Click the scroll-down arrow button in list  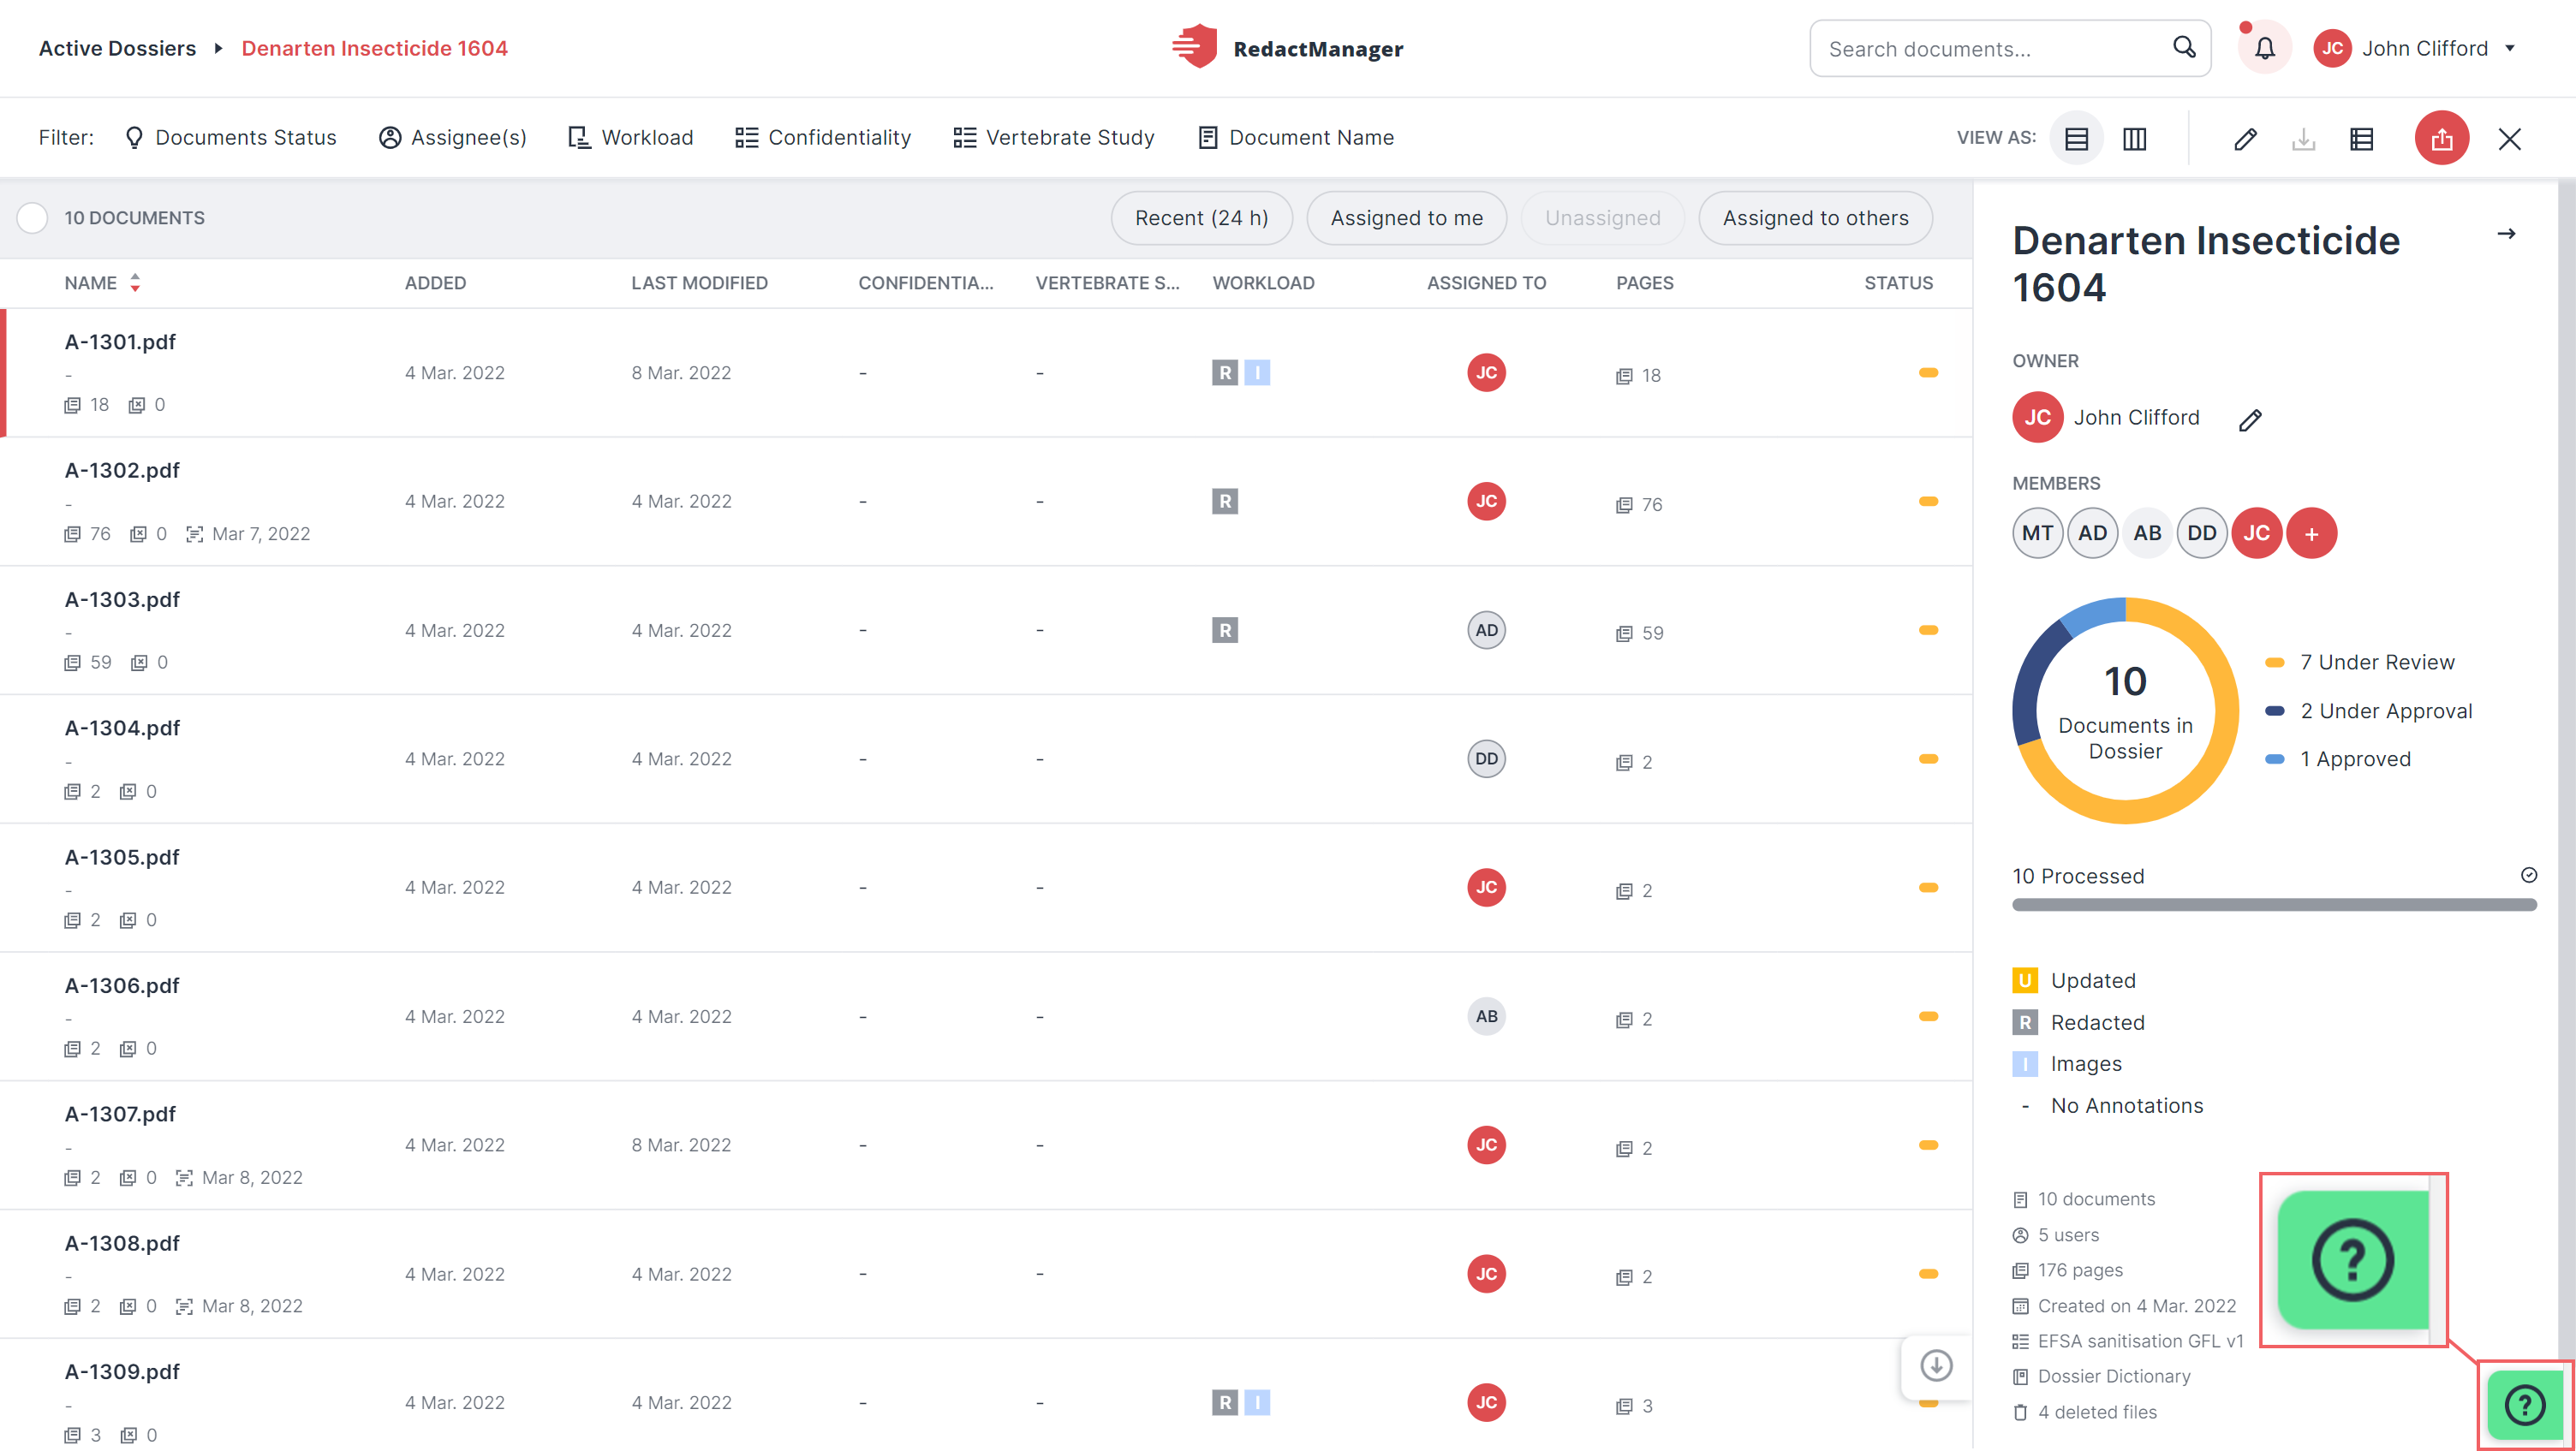tap(1936, 1365)
